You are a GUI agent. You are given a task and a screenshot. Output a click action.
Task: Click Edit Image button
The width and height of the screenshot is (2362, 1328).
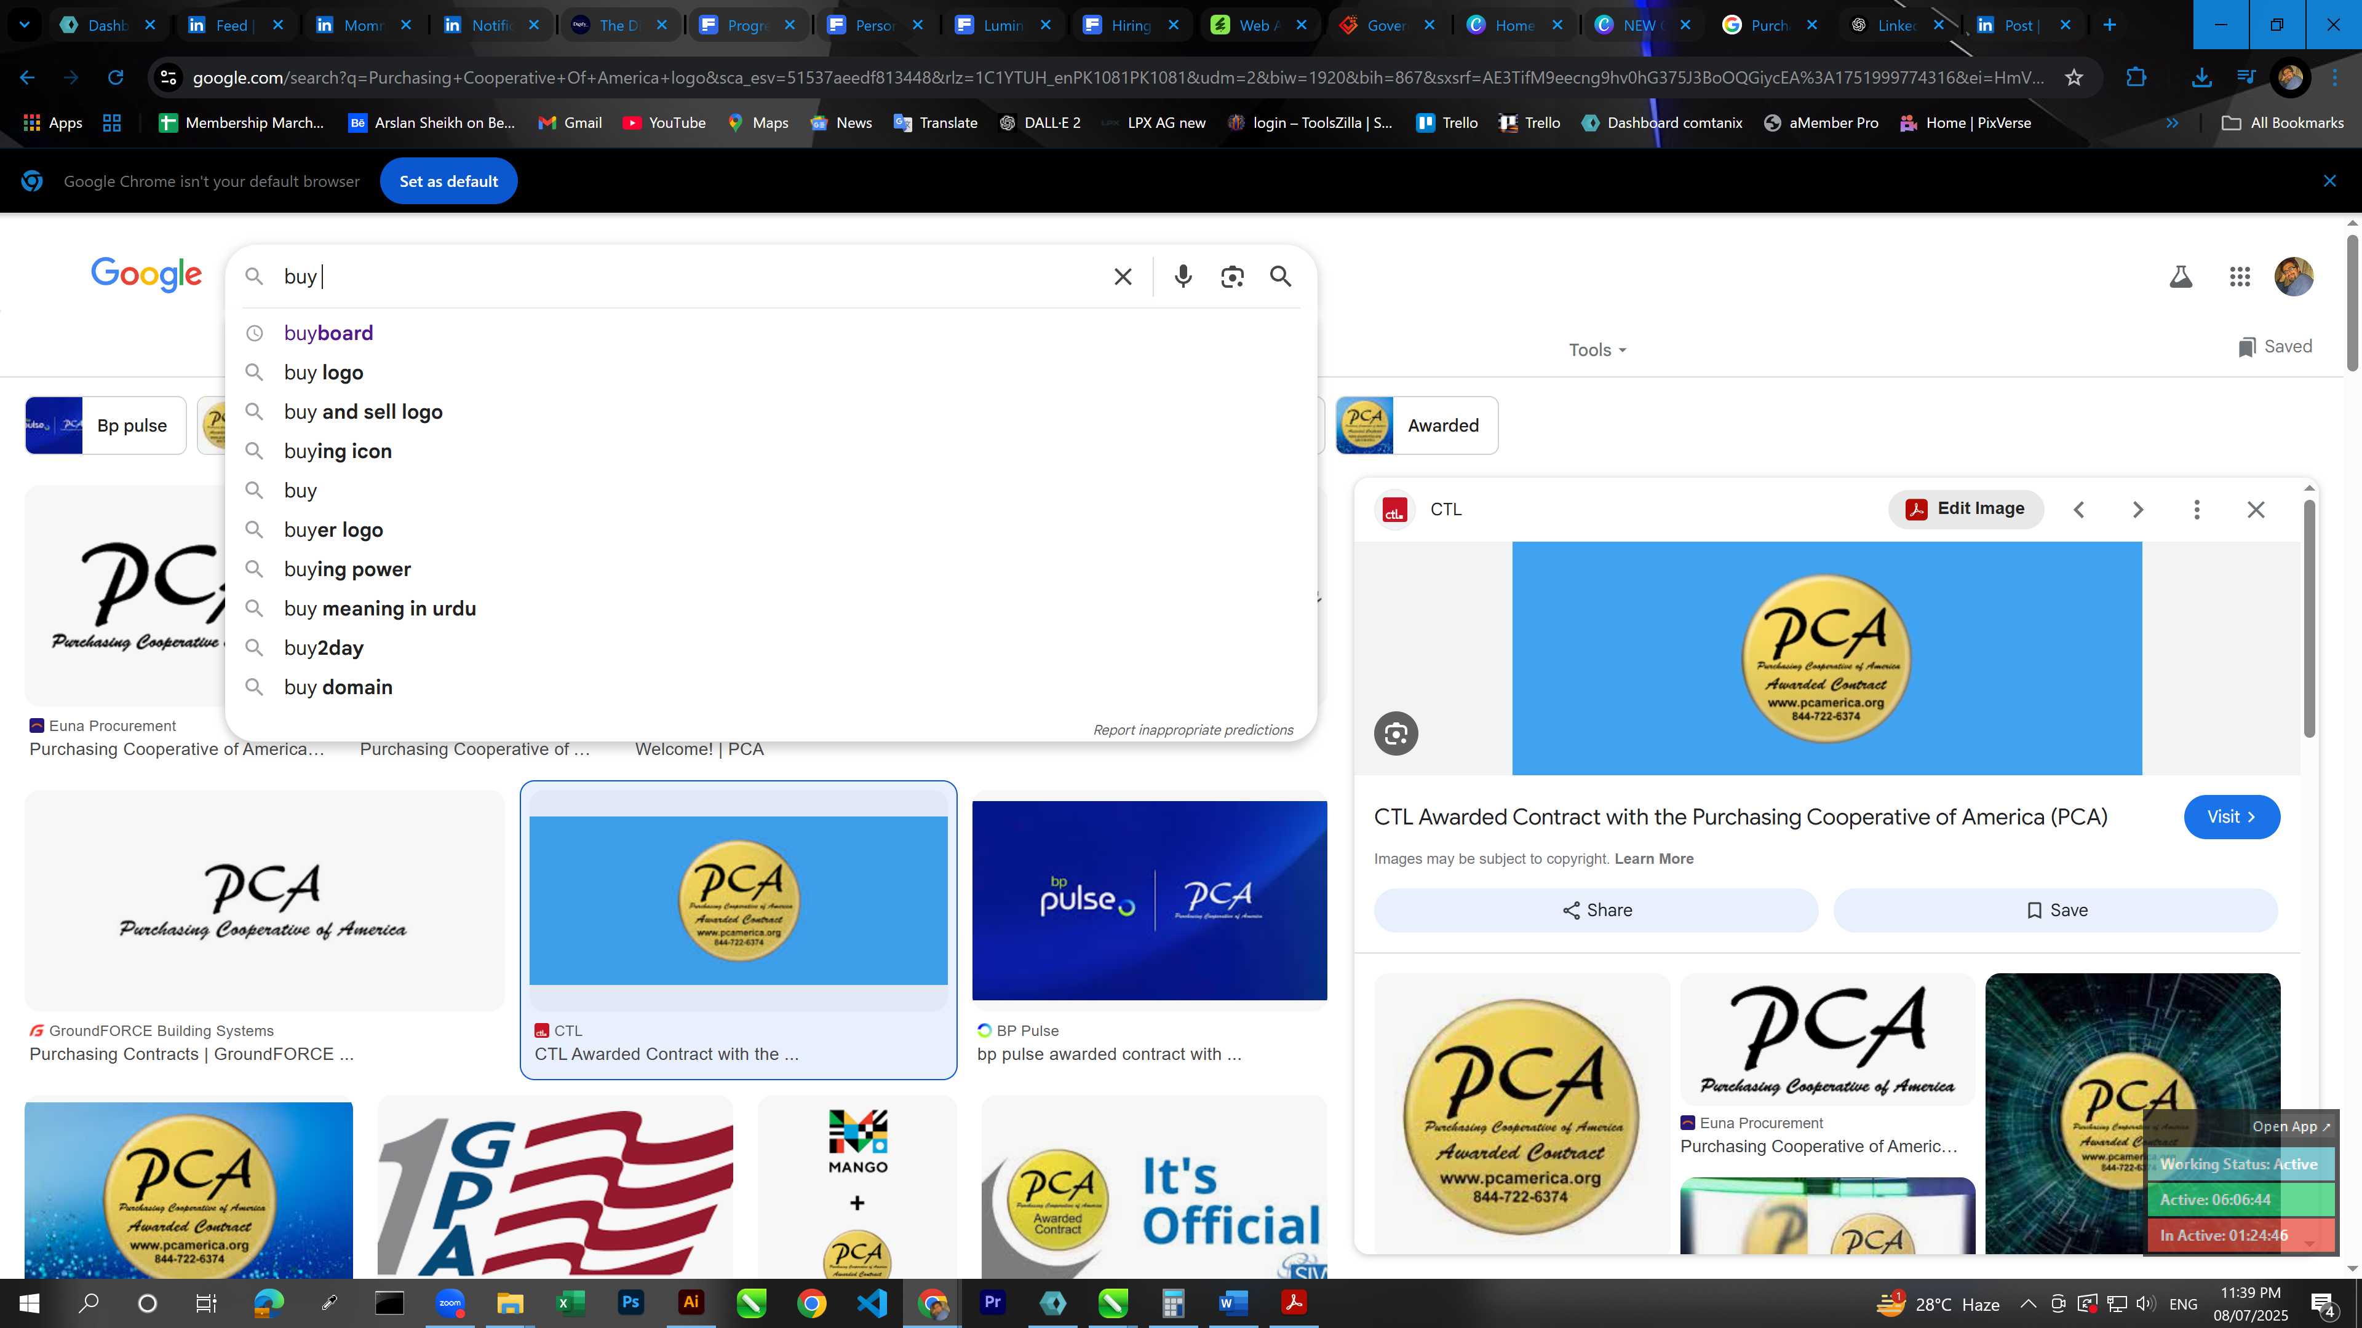pyautogui.click(x=1965, y=508)
